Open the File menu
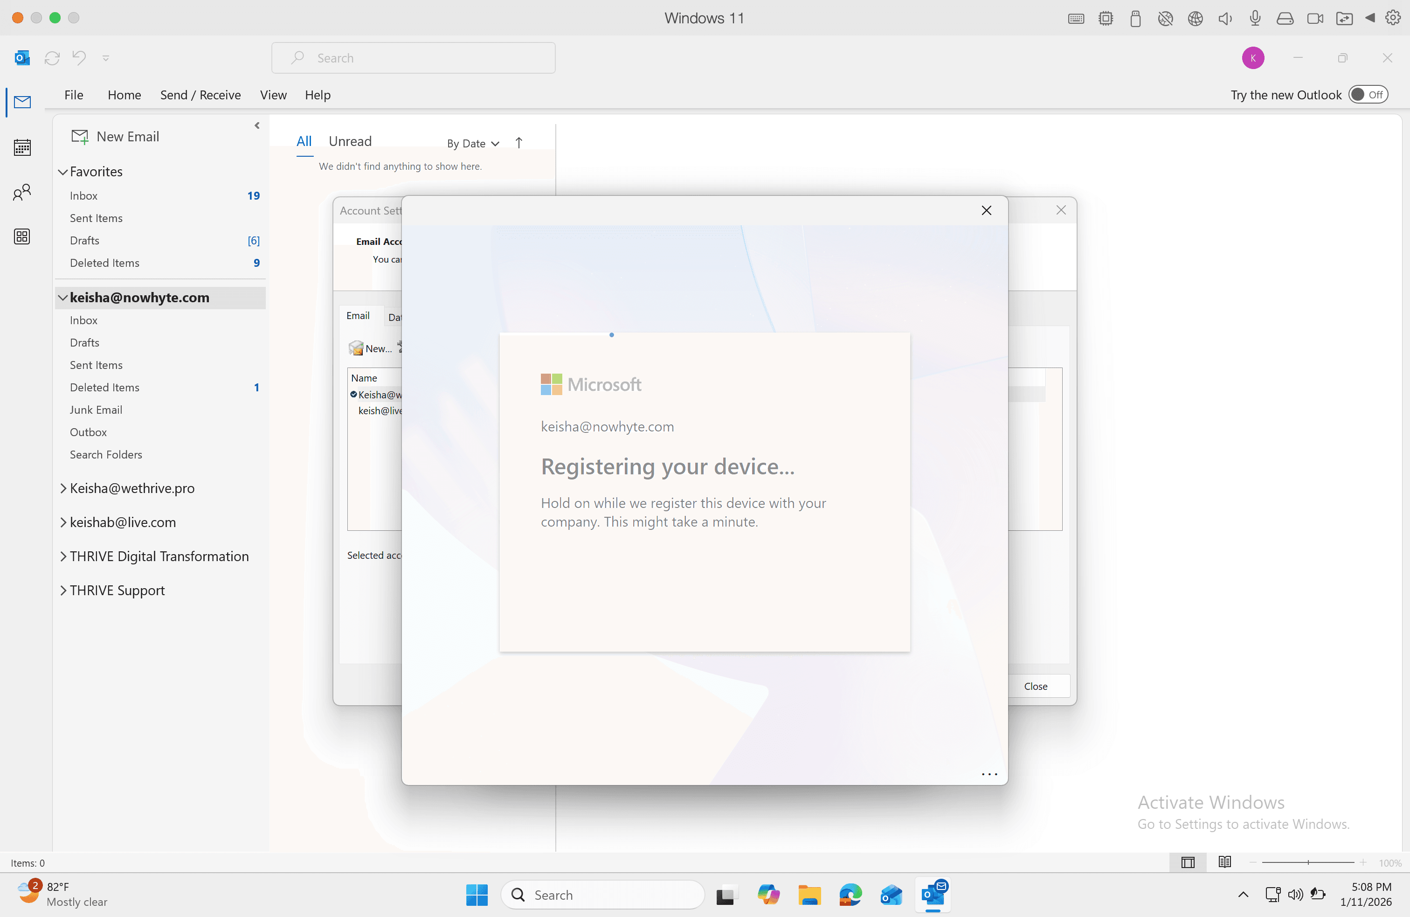 click(74, 95)
